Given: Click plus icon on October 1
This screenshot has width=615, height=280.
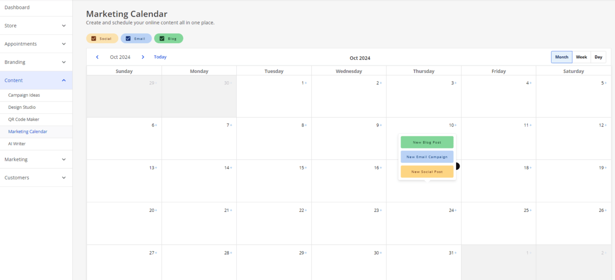Looking at the screenshot, I should tap(306, 83).
